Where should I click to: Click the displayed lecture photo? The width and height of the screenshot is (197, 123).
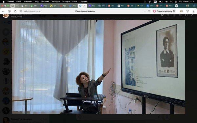point(98,67)
